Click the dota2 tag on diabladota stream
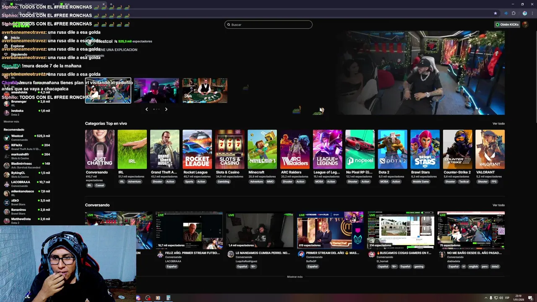The height and width of the screenshot is (302, 537). tap(495, 266)
